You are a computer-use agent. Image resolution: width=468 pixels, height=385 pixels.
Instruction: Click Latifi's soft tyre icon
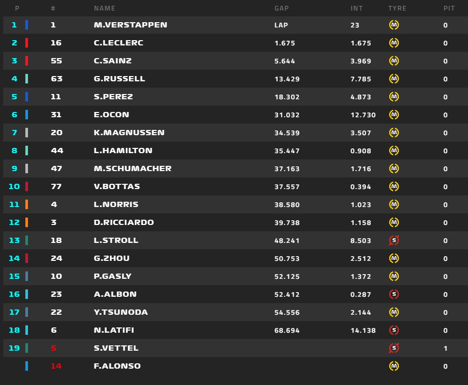394,330
